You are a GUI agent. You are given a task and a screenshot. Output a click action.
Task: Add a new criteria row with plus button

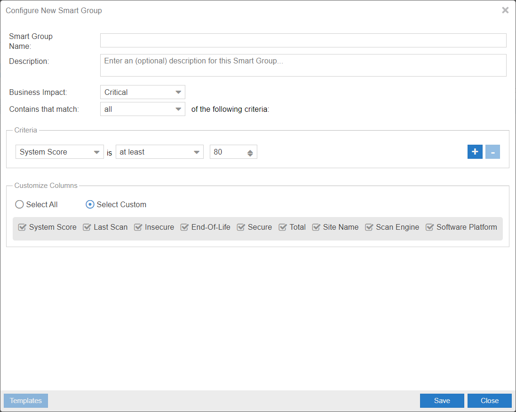pos(475,152)
